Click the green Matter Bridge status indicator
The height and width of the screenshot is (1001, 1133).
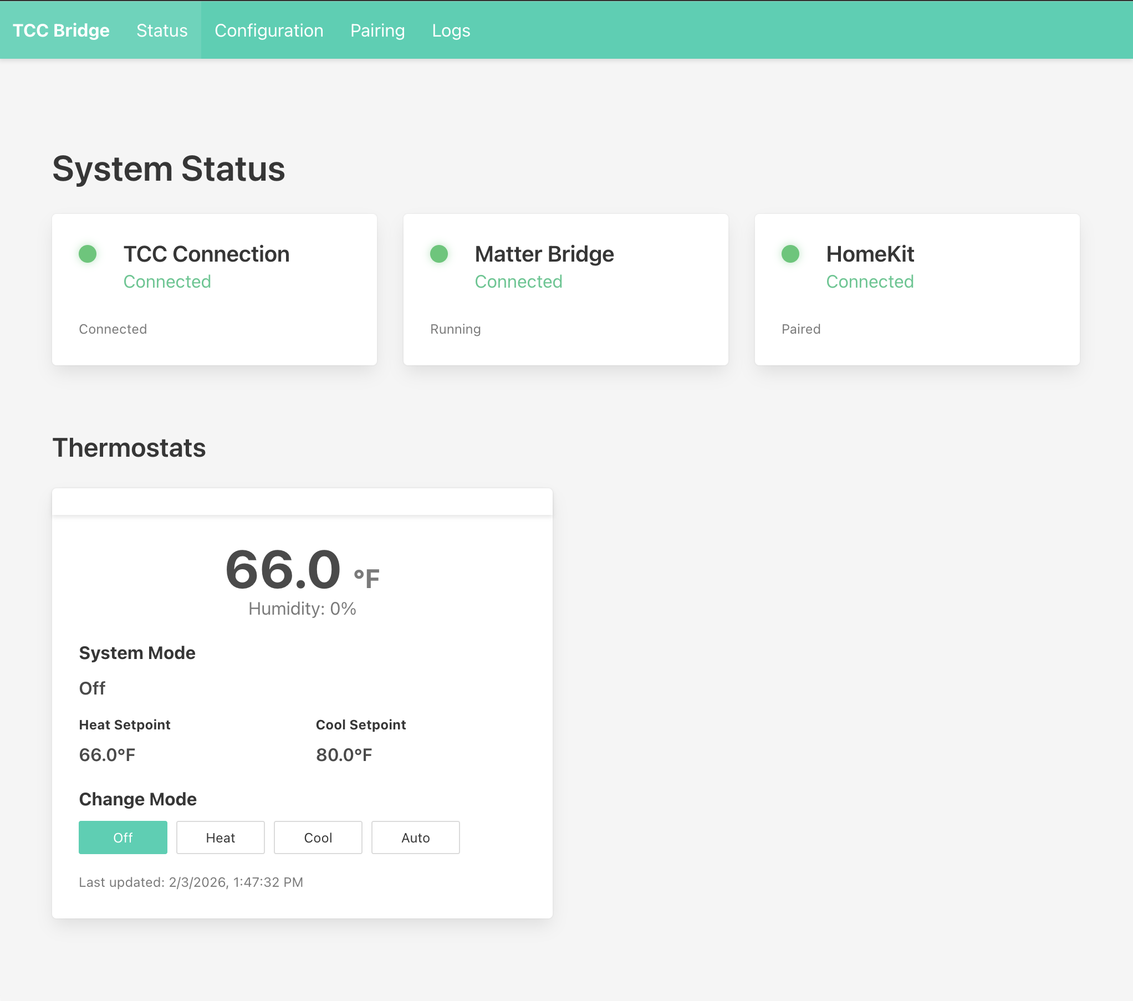(x=439, y=254)
